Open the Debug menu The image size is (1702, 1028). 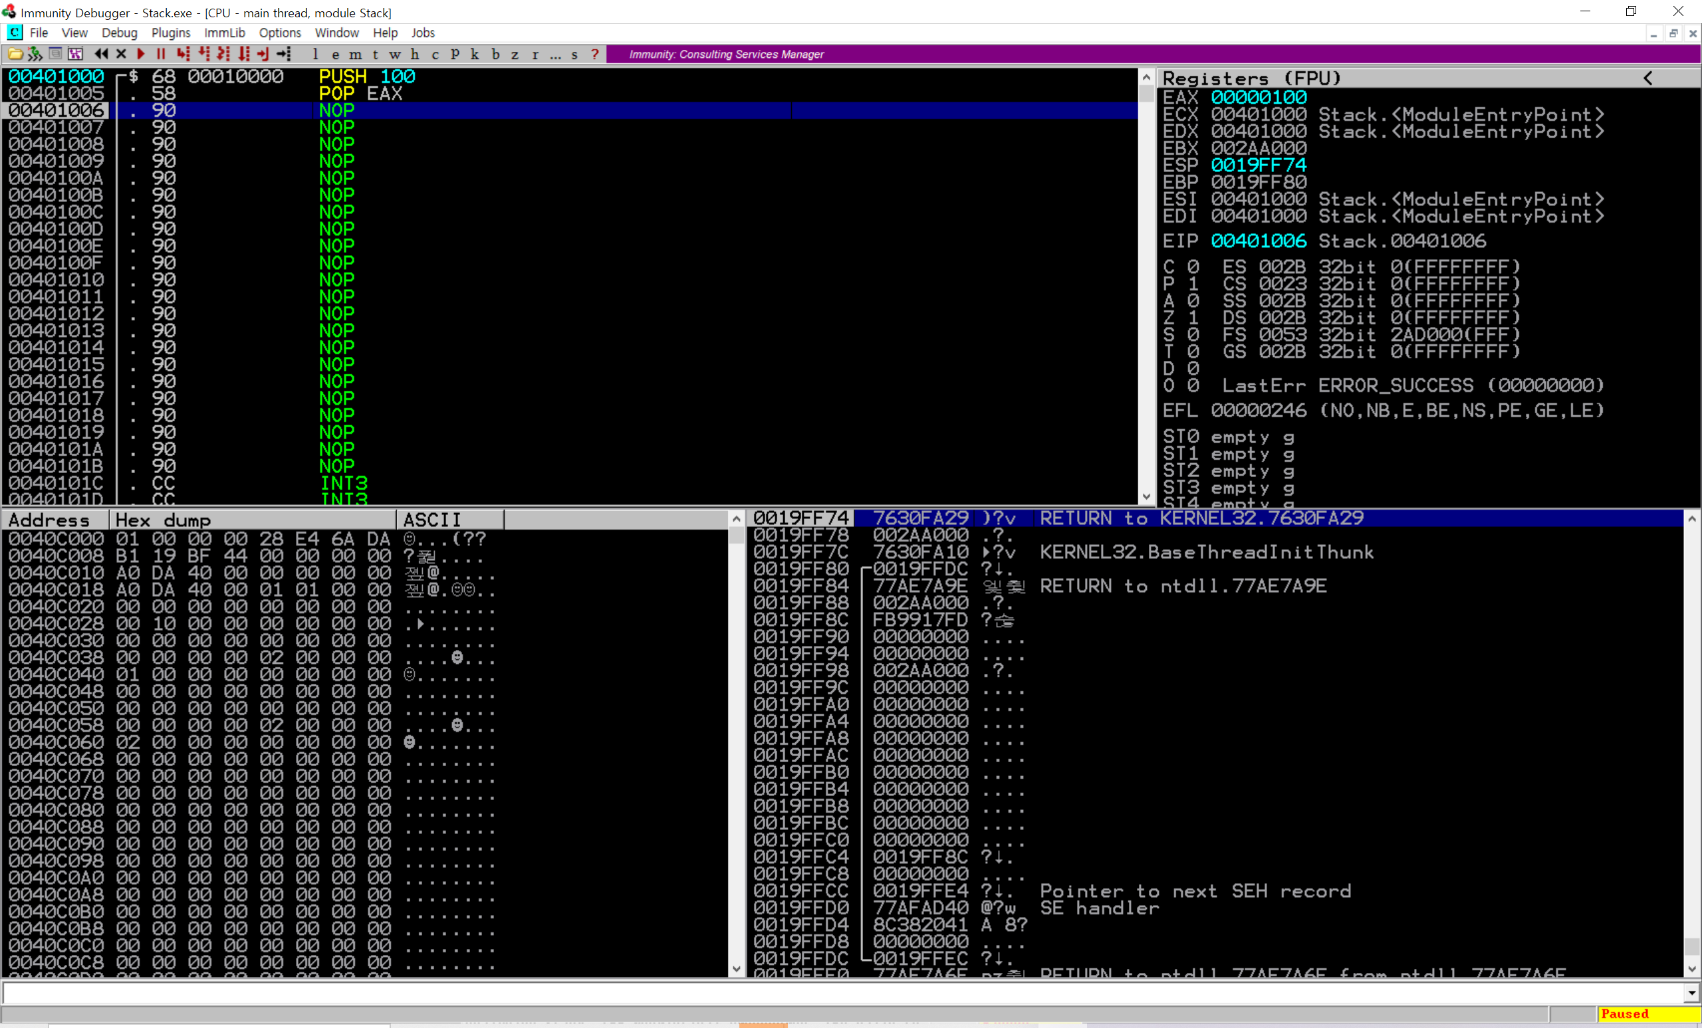tap(119, 33)
